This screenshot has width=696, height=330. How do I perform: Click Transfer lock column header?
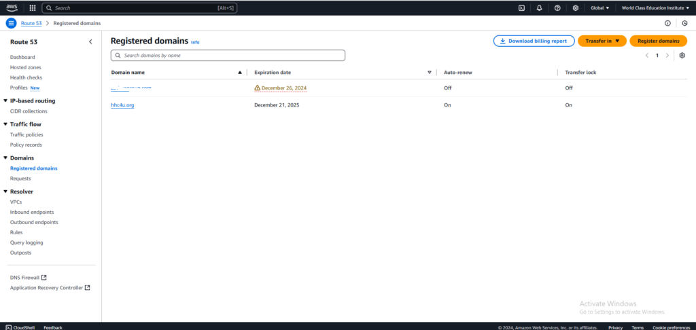click(x=580, y=72)
